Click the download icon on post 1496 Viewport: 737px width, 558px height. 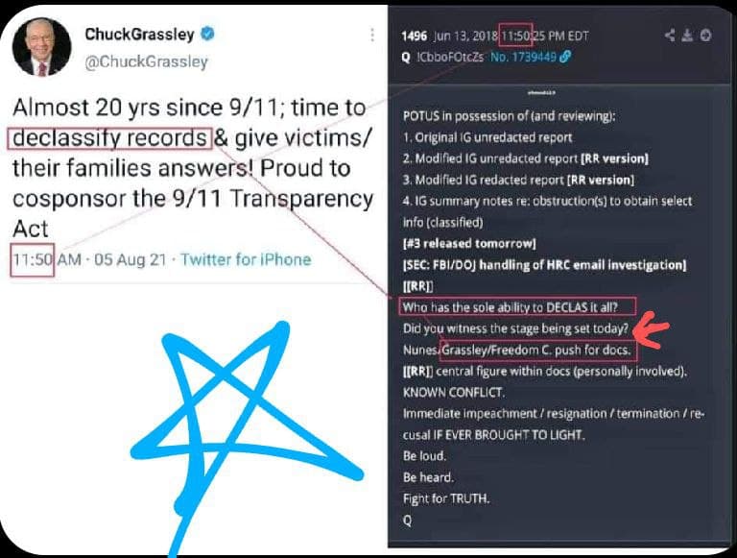[687, 36]
